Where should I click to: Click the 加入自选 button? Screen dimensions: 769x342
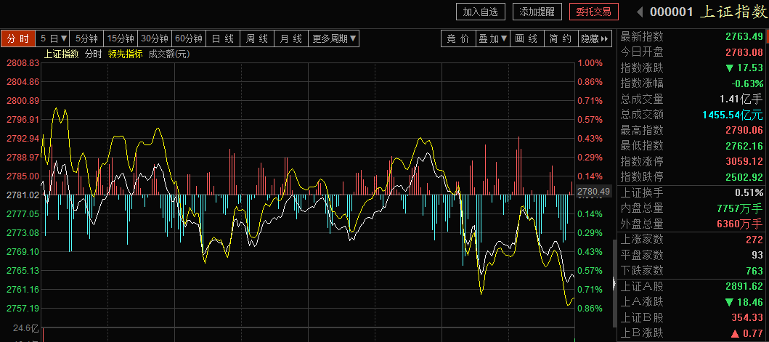(480, 12)
